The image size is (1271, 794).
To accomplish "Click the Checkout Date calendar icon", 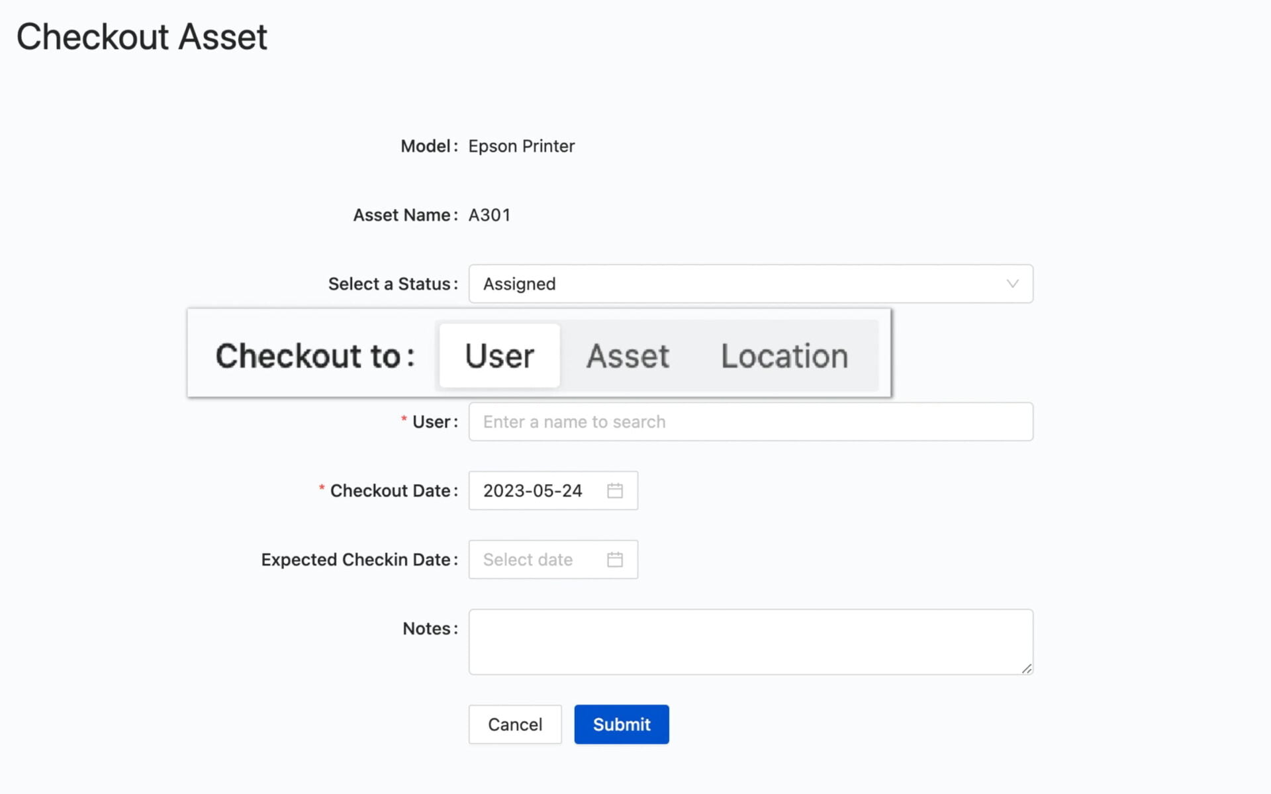I will tap(615, 490).
